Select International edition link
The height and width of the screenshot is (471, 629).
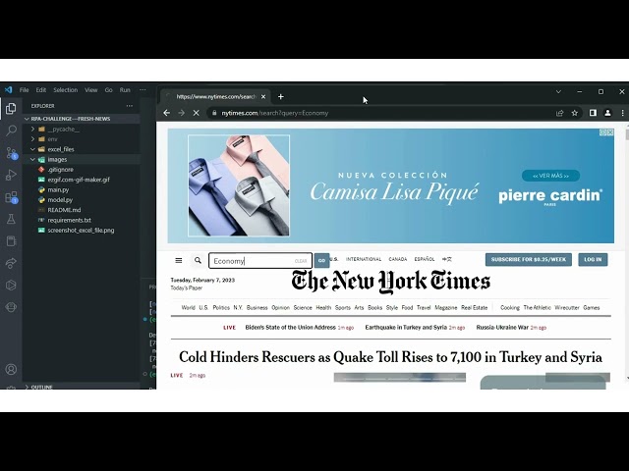(x=364, y=259)
